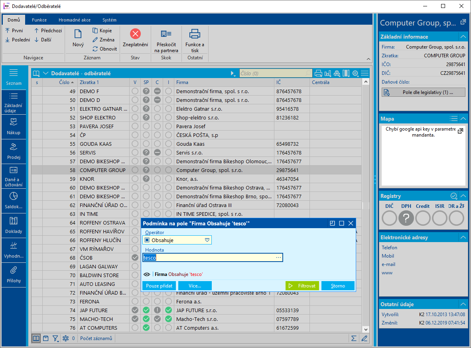Open the Přílohy sidebar section

[14, 274]
